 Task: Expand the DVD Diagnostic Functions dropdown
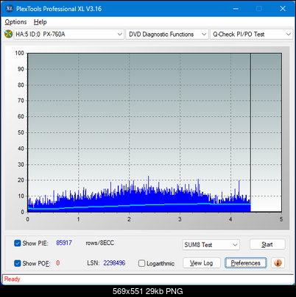[x=167, y=35]
